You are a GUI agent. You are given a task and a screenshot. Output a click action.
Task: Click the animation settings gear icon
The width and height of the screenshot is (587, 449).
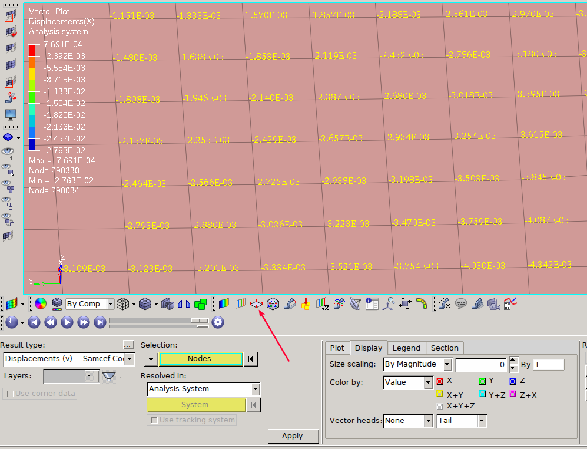(218, 322)
